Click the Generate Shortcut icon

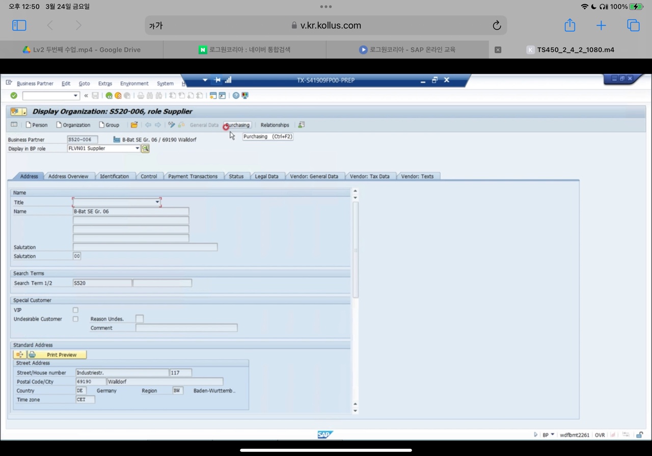pyautogui.click(x=222, y=95)
